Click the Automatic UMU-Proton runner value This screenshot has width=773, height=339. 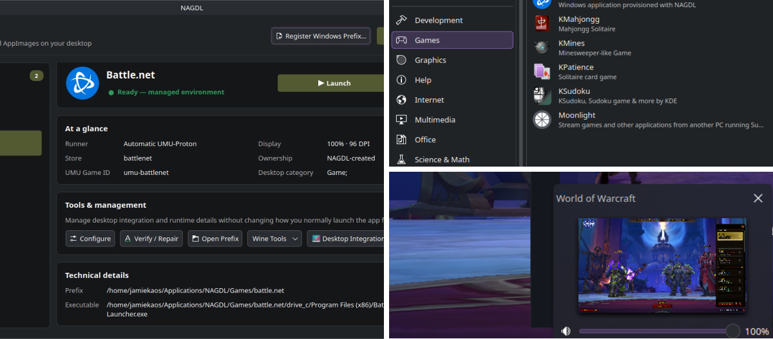[x=160, y=144]
